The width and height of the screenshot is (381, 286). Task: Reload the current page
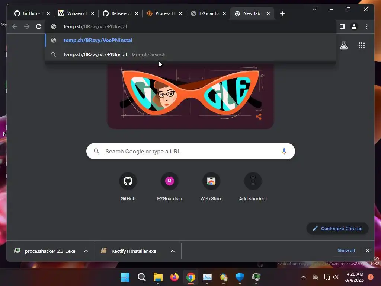[39, 26]
